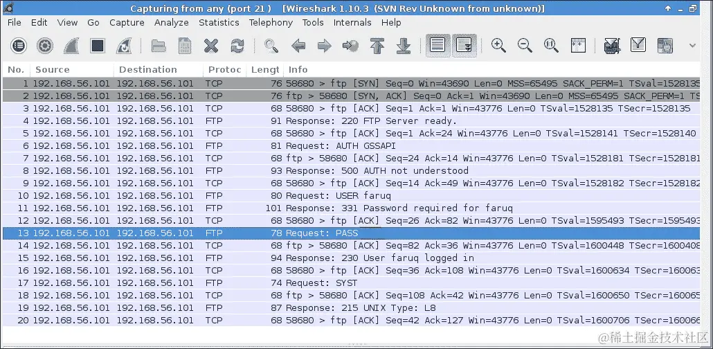Select packet 15 '230 User faruq logged in'

click(351, 258)
